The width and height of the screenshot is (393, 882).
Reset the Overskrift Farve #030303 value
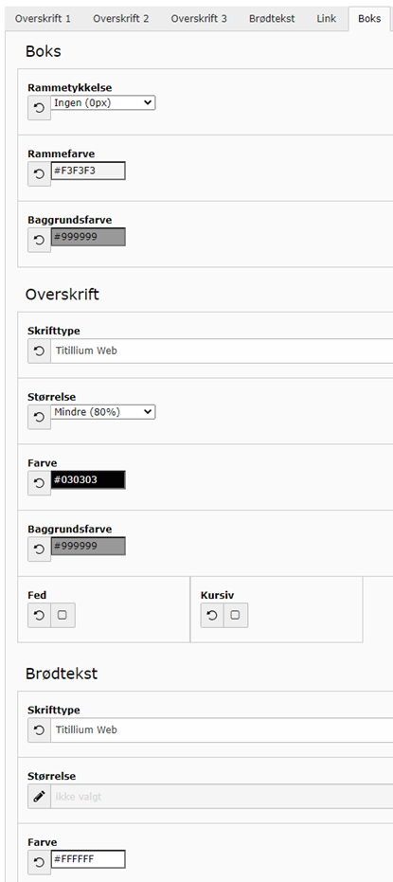pos(40,483)
